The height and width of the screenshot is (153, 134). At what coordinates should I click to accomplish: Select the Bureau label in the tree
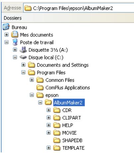point(19,27)
